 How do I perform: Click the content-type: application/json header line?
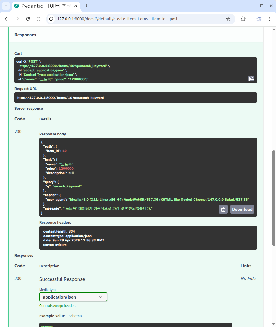coord(67,236)
